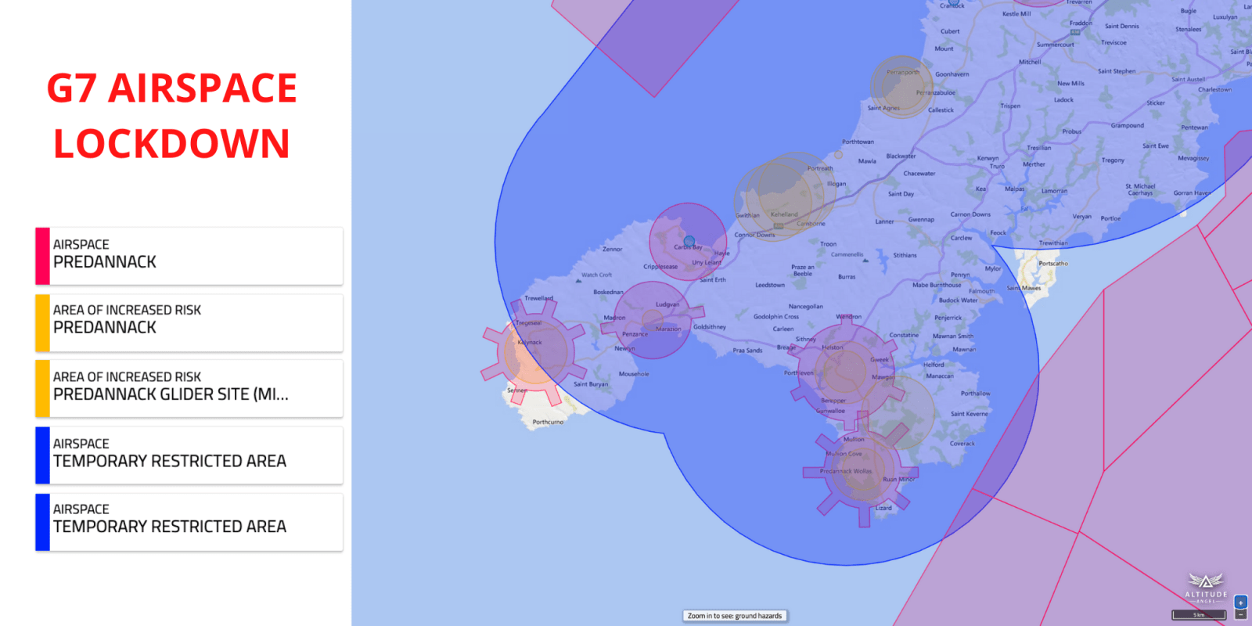Click the zoom out minus button

coord(1240,615)
